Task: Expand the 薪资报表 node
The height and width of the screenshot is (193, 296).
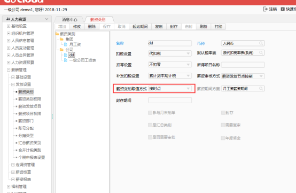Action: pyautogui.click(x=13, y=179)
